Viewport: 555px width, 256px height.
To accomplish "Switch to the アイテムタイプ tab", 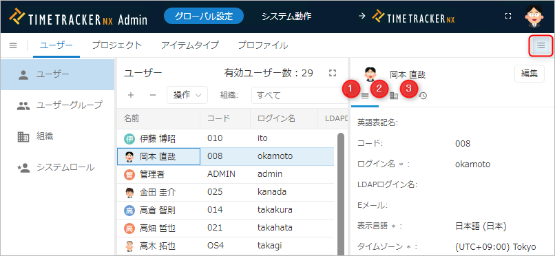I will click(x=190, y=45).
